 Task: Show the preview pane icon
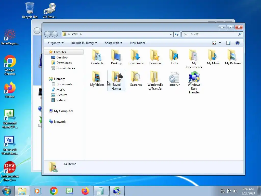[x=228, y=43]
